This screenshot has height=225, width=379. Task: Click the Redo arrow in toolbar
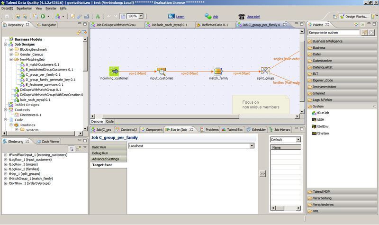(116, 16)
